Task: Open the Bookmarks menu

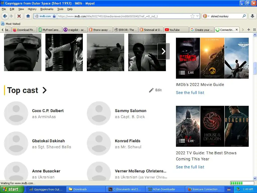Action: point(47,9)
